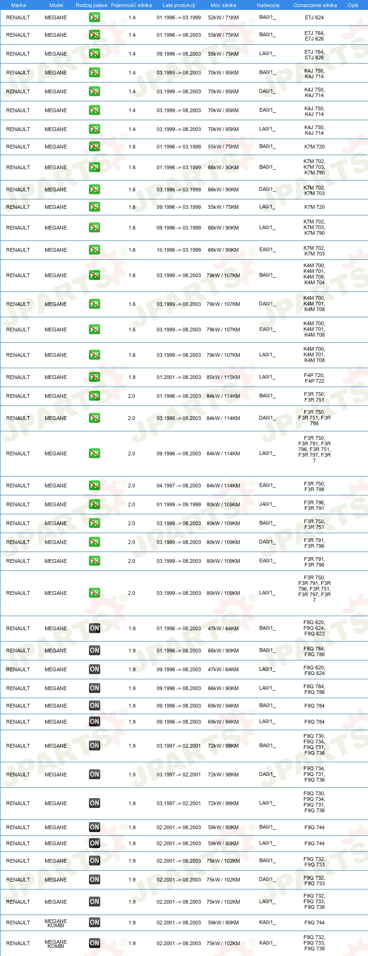Screen dimensions: 368x956
Task: Select MEGANE KOMBI in the 75kW row
Action: [x=56, y=944]
